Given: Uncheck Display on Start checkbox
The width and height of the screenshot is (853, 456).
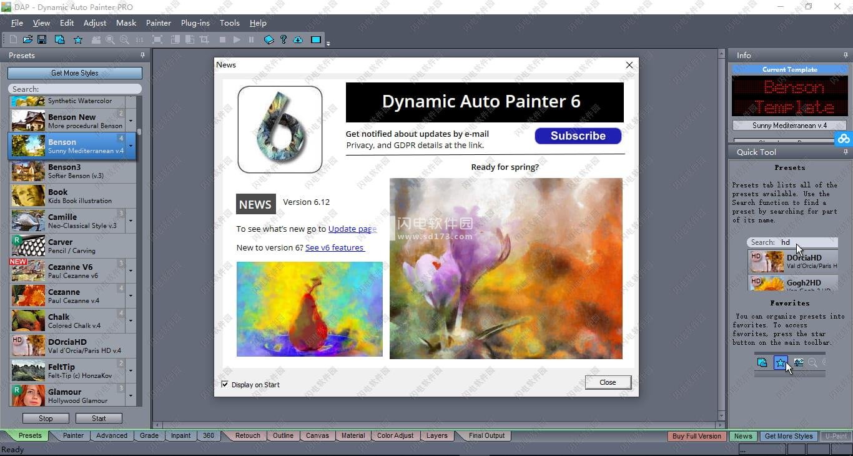Looking at the screenshot, I should pos(225,384).
